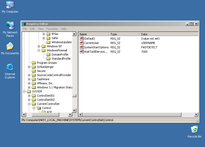Viewport: 205px width, 147px height.
Task: Expand the VMware, Inc. key
Action: (29, 84)
